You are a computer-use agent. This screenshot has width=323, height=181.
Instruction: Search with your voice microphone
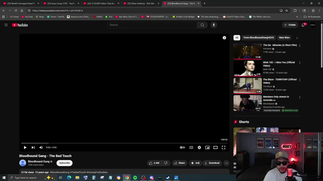click(214, 25)
